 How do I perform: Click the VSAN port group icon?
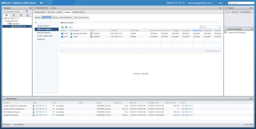point(71,37)
